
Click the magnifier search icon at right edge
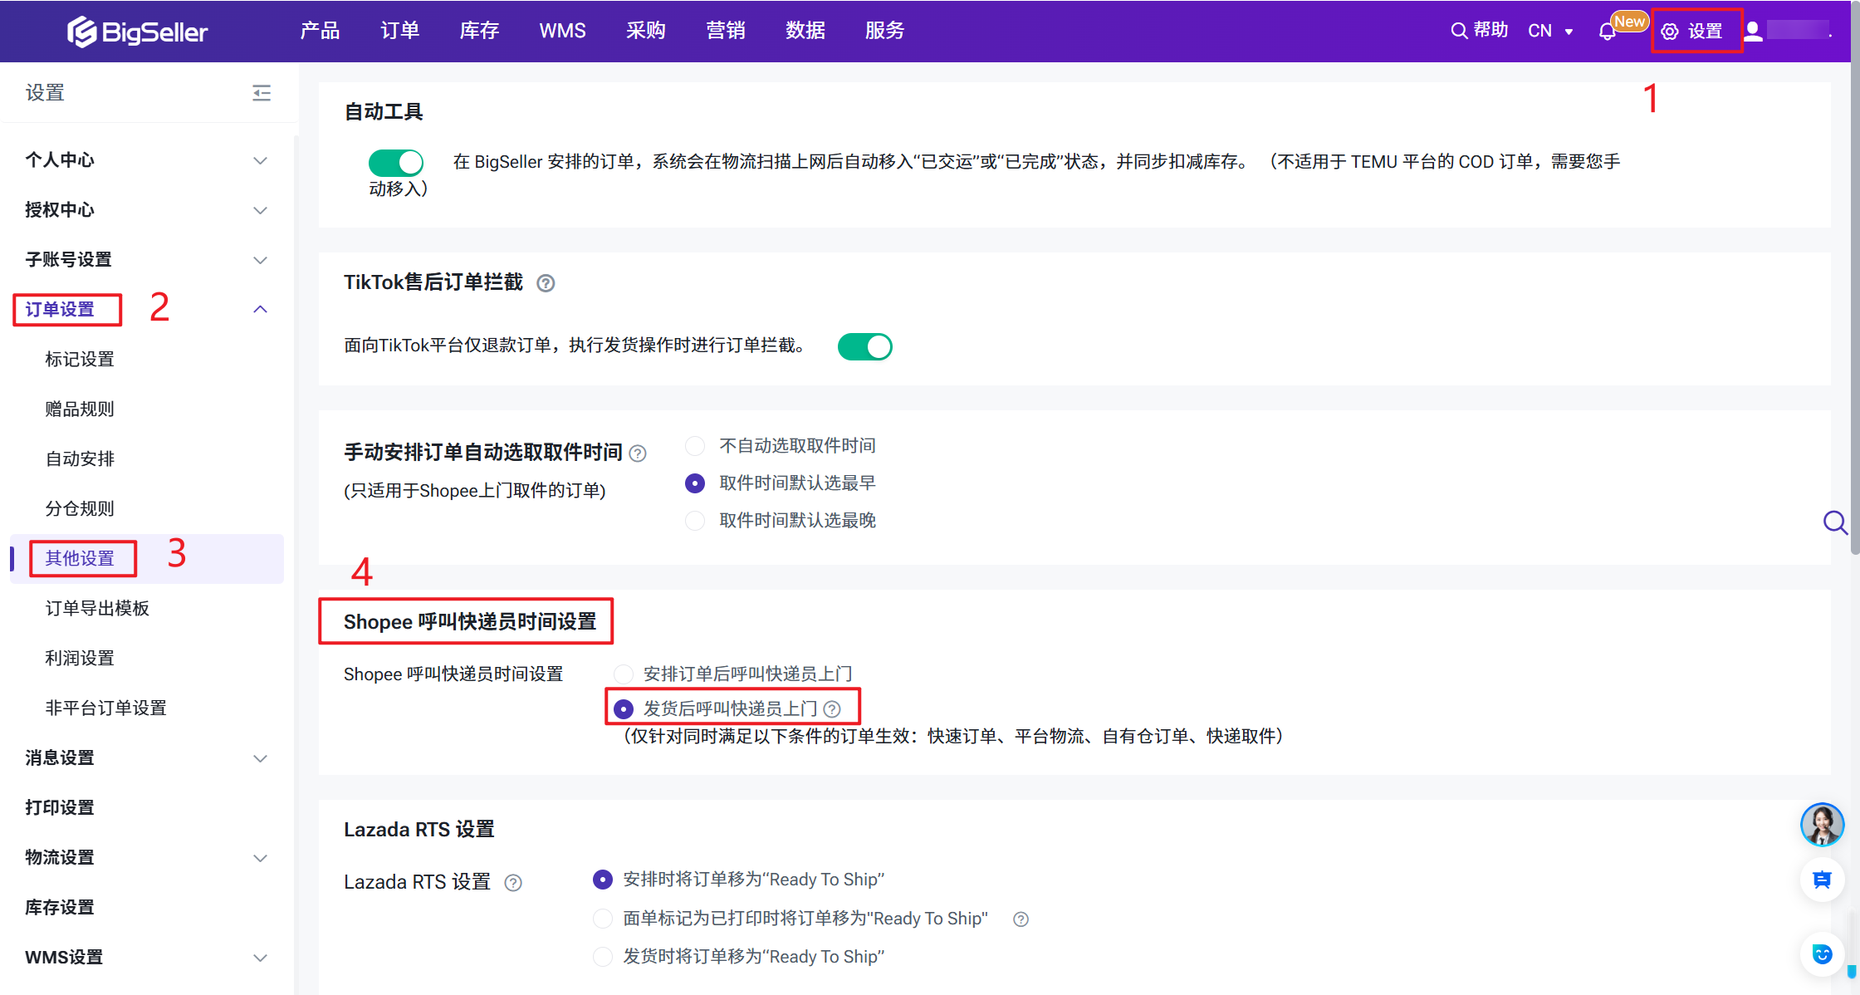tap(1834, 522)
